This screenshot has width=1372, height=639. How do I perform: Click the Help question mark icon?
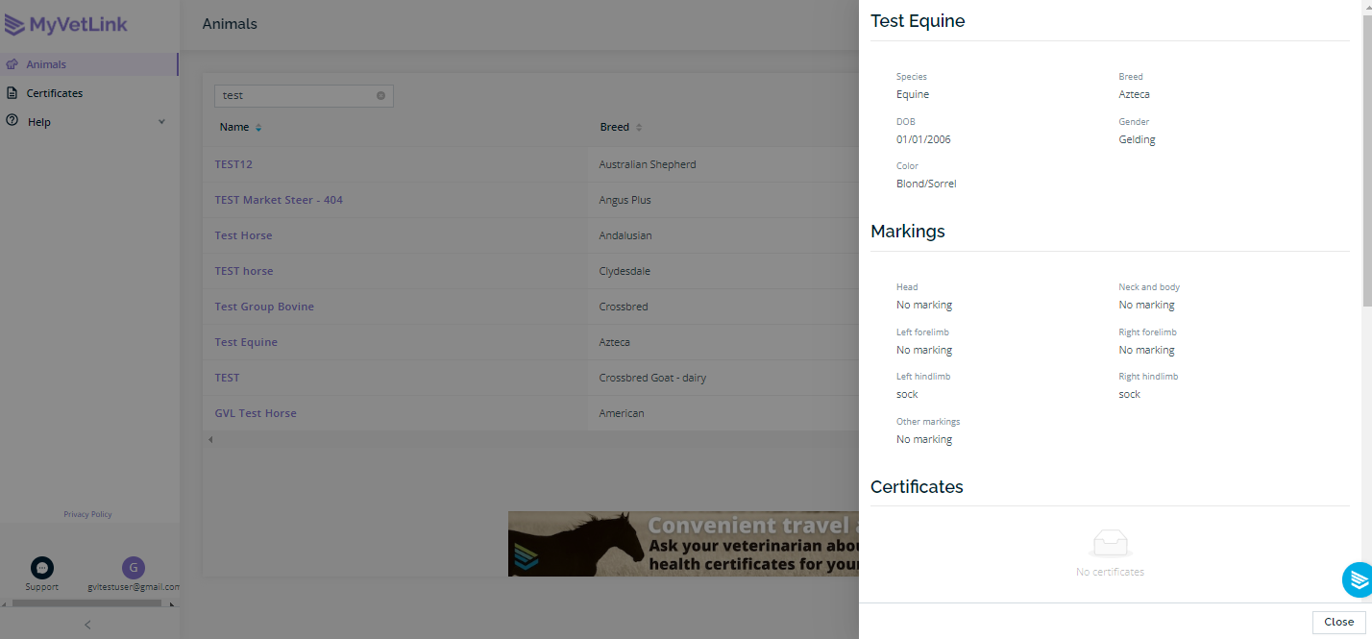(12, 121)
